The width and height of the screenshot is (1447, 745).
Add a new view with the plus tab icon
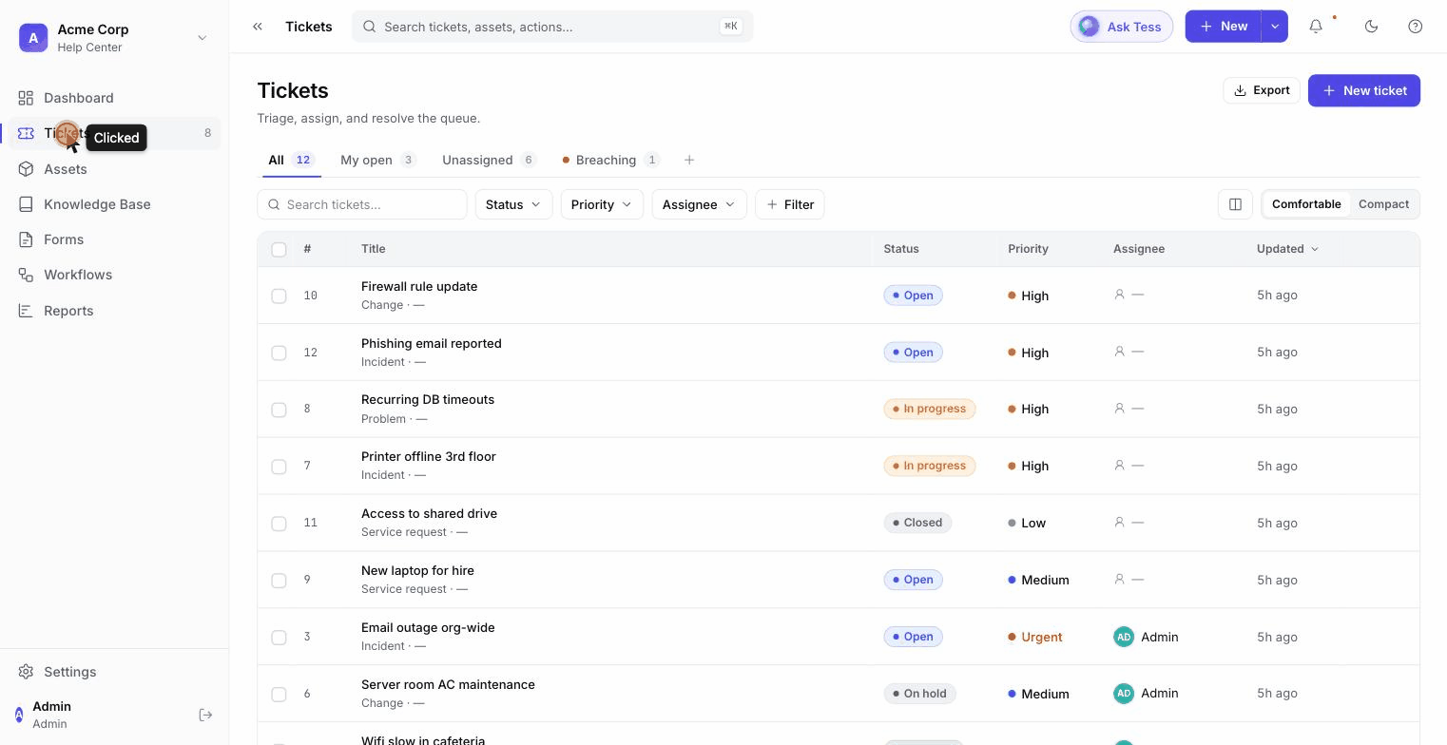[689, 160]
